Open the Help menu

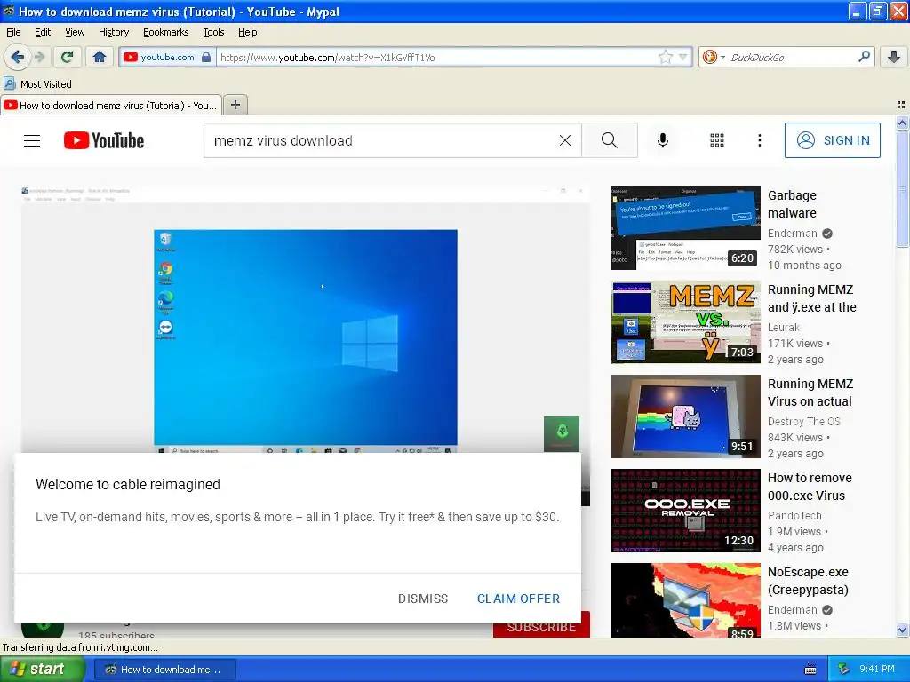pos(247,32)
